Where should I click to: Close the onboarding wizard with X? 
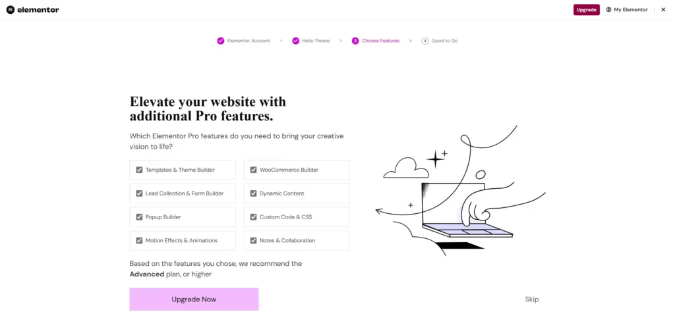(x=663, y=10)
